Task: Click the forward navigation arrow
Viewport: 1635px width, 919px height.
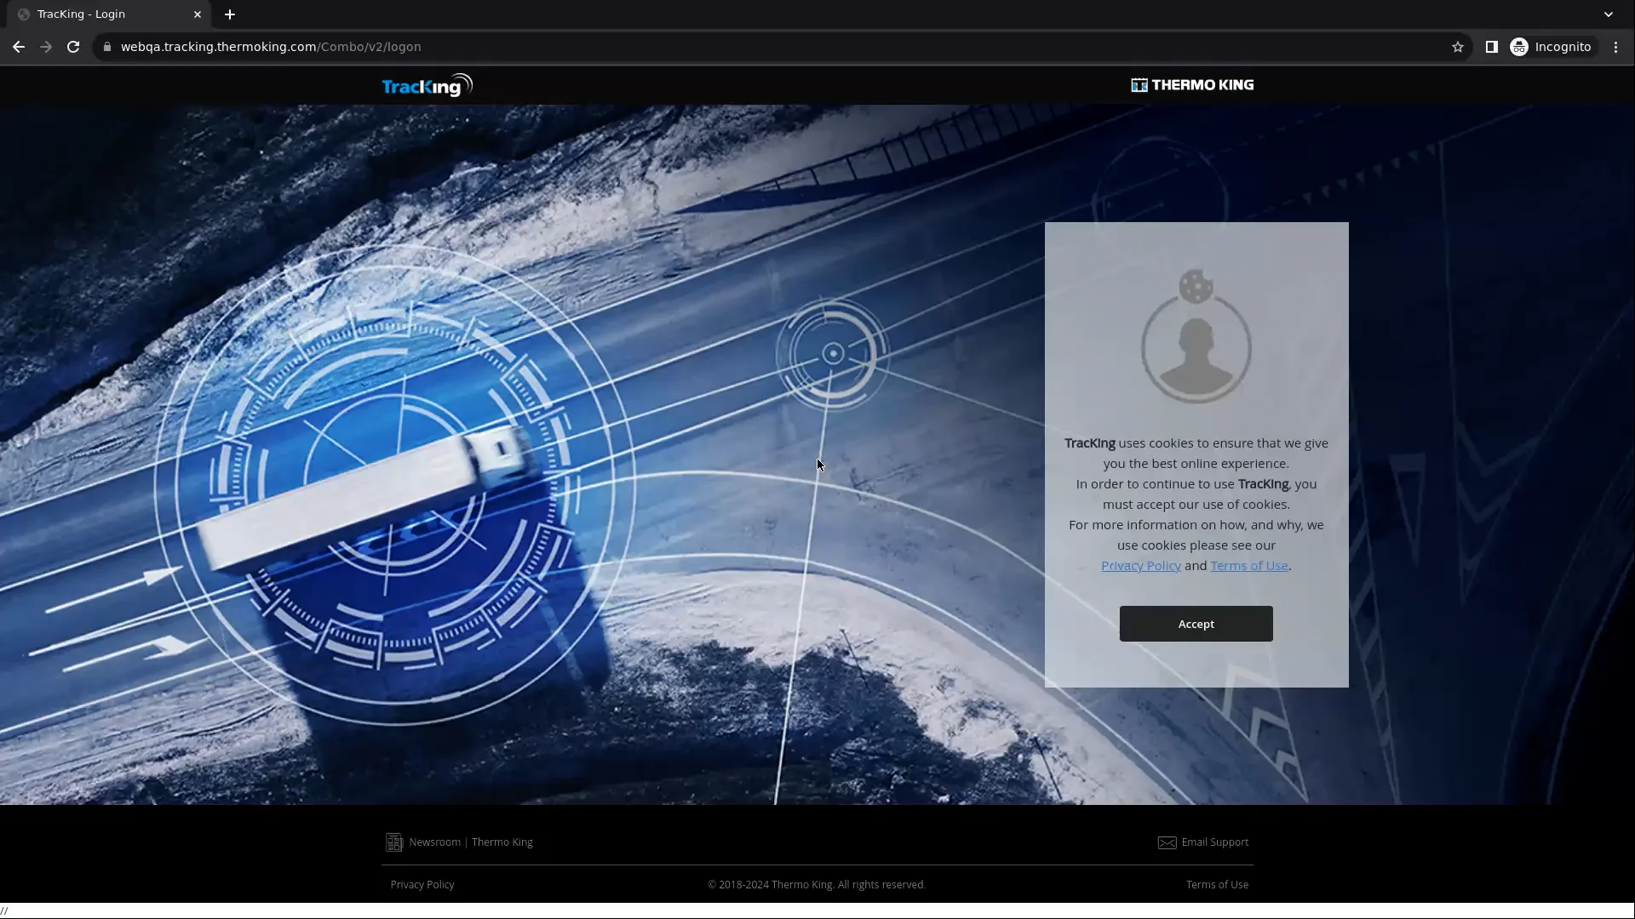Action: coord(45,47)
